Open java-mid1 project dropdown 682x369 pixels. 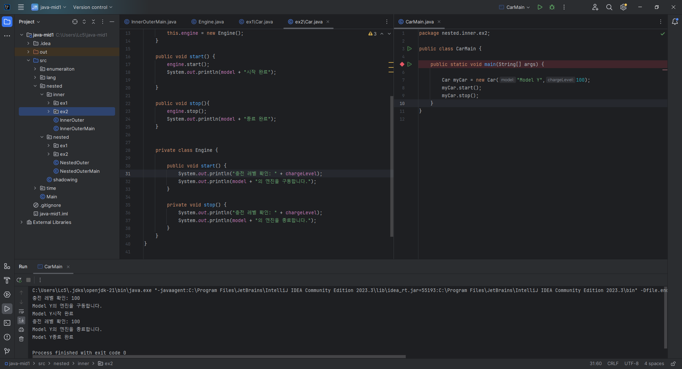49,7
